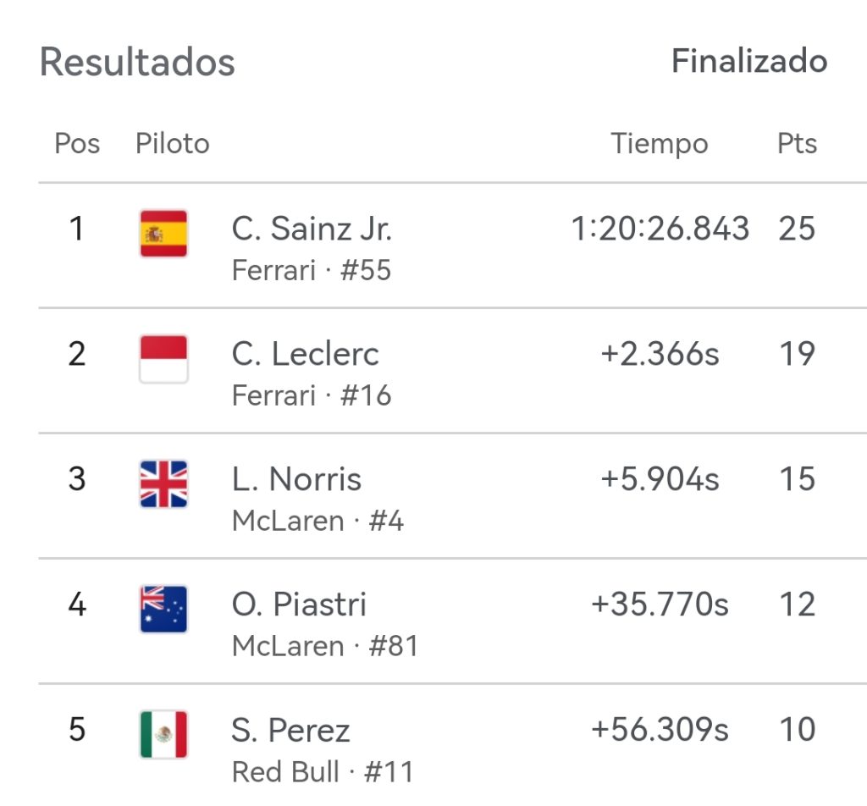The image size is (867, 806).
Task: Click the Piloto column header
Action: point(173,144)
